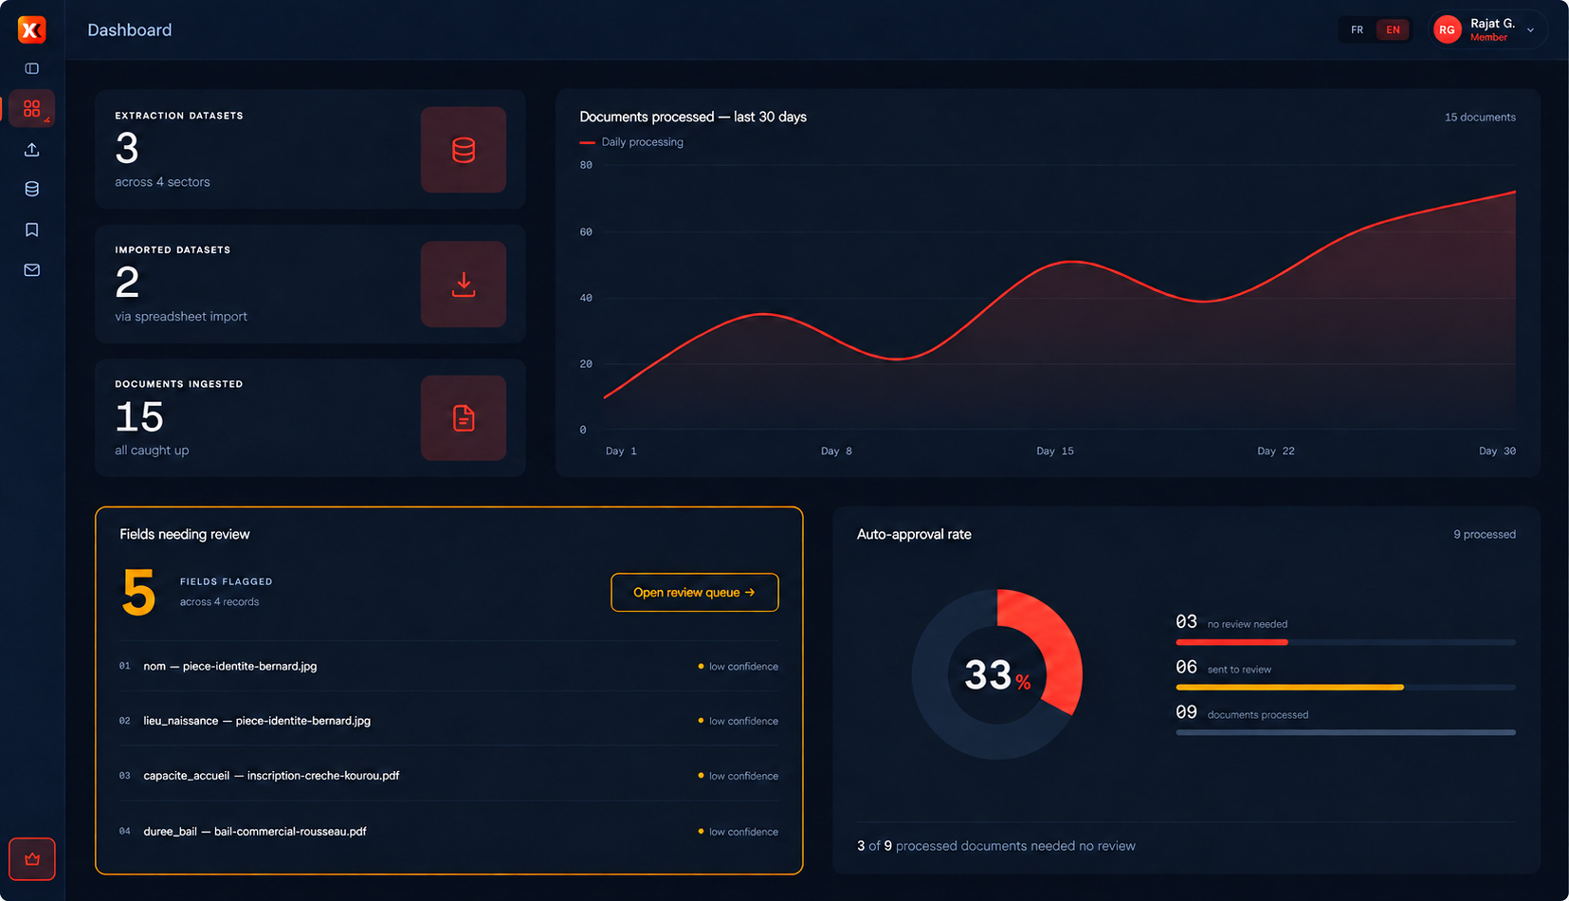Open the database datasets icon in sidebar

pos(31,189)
